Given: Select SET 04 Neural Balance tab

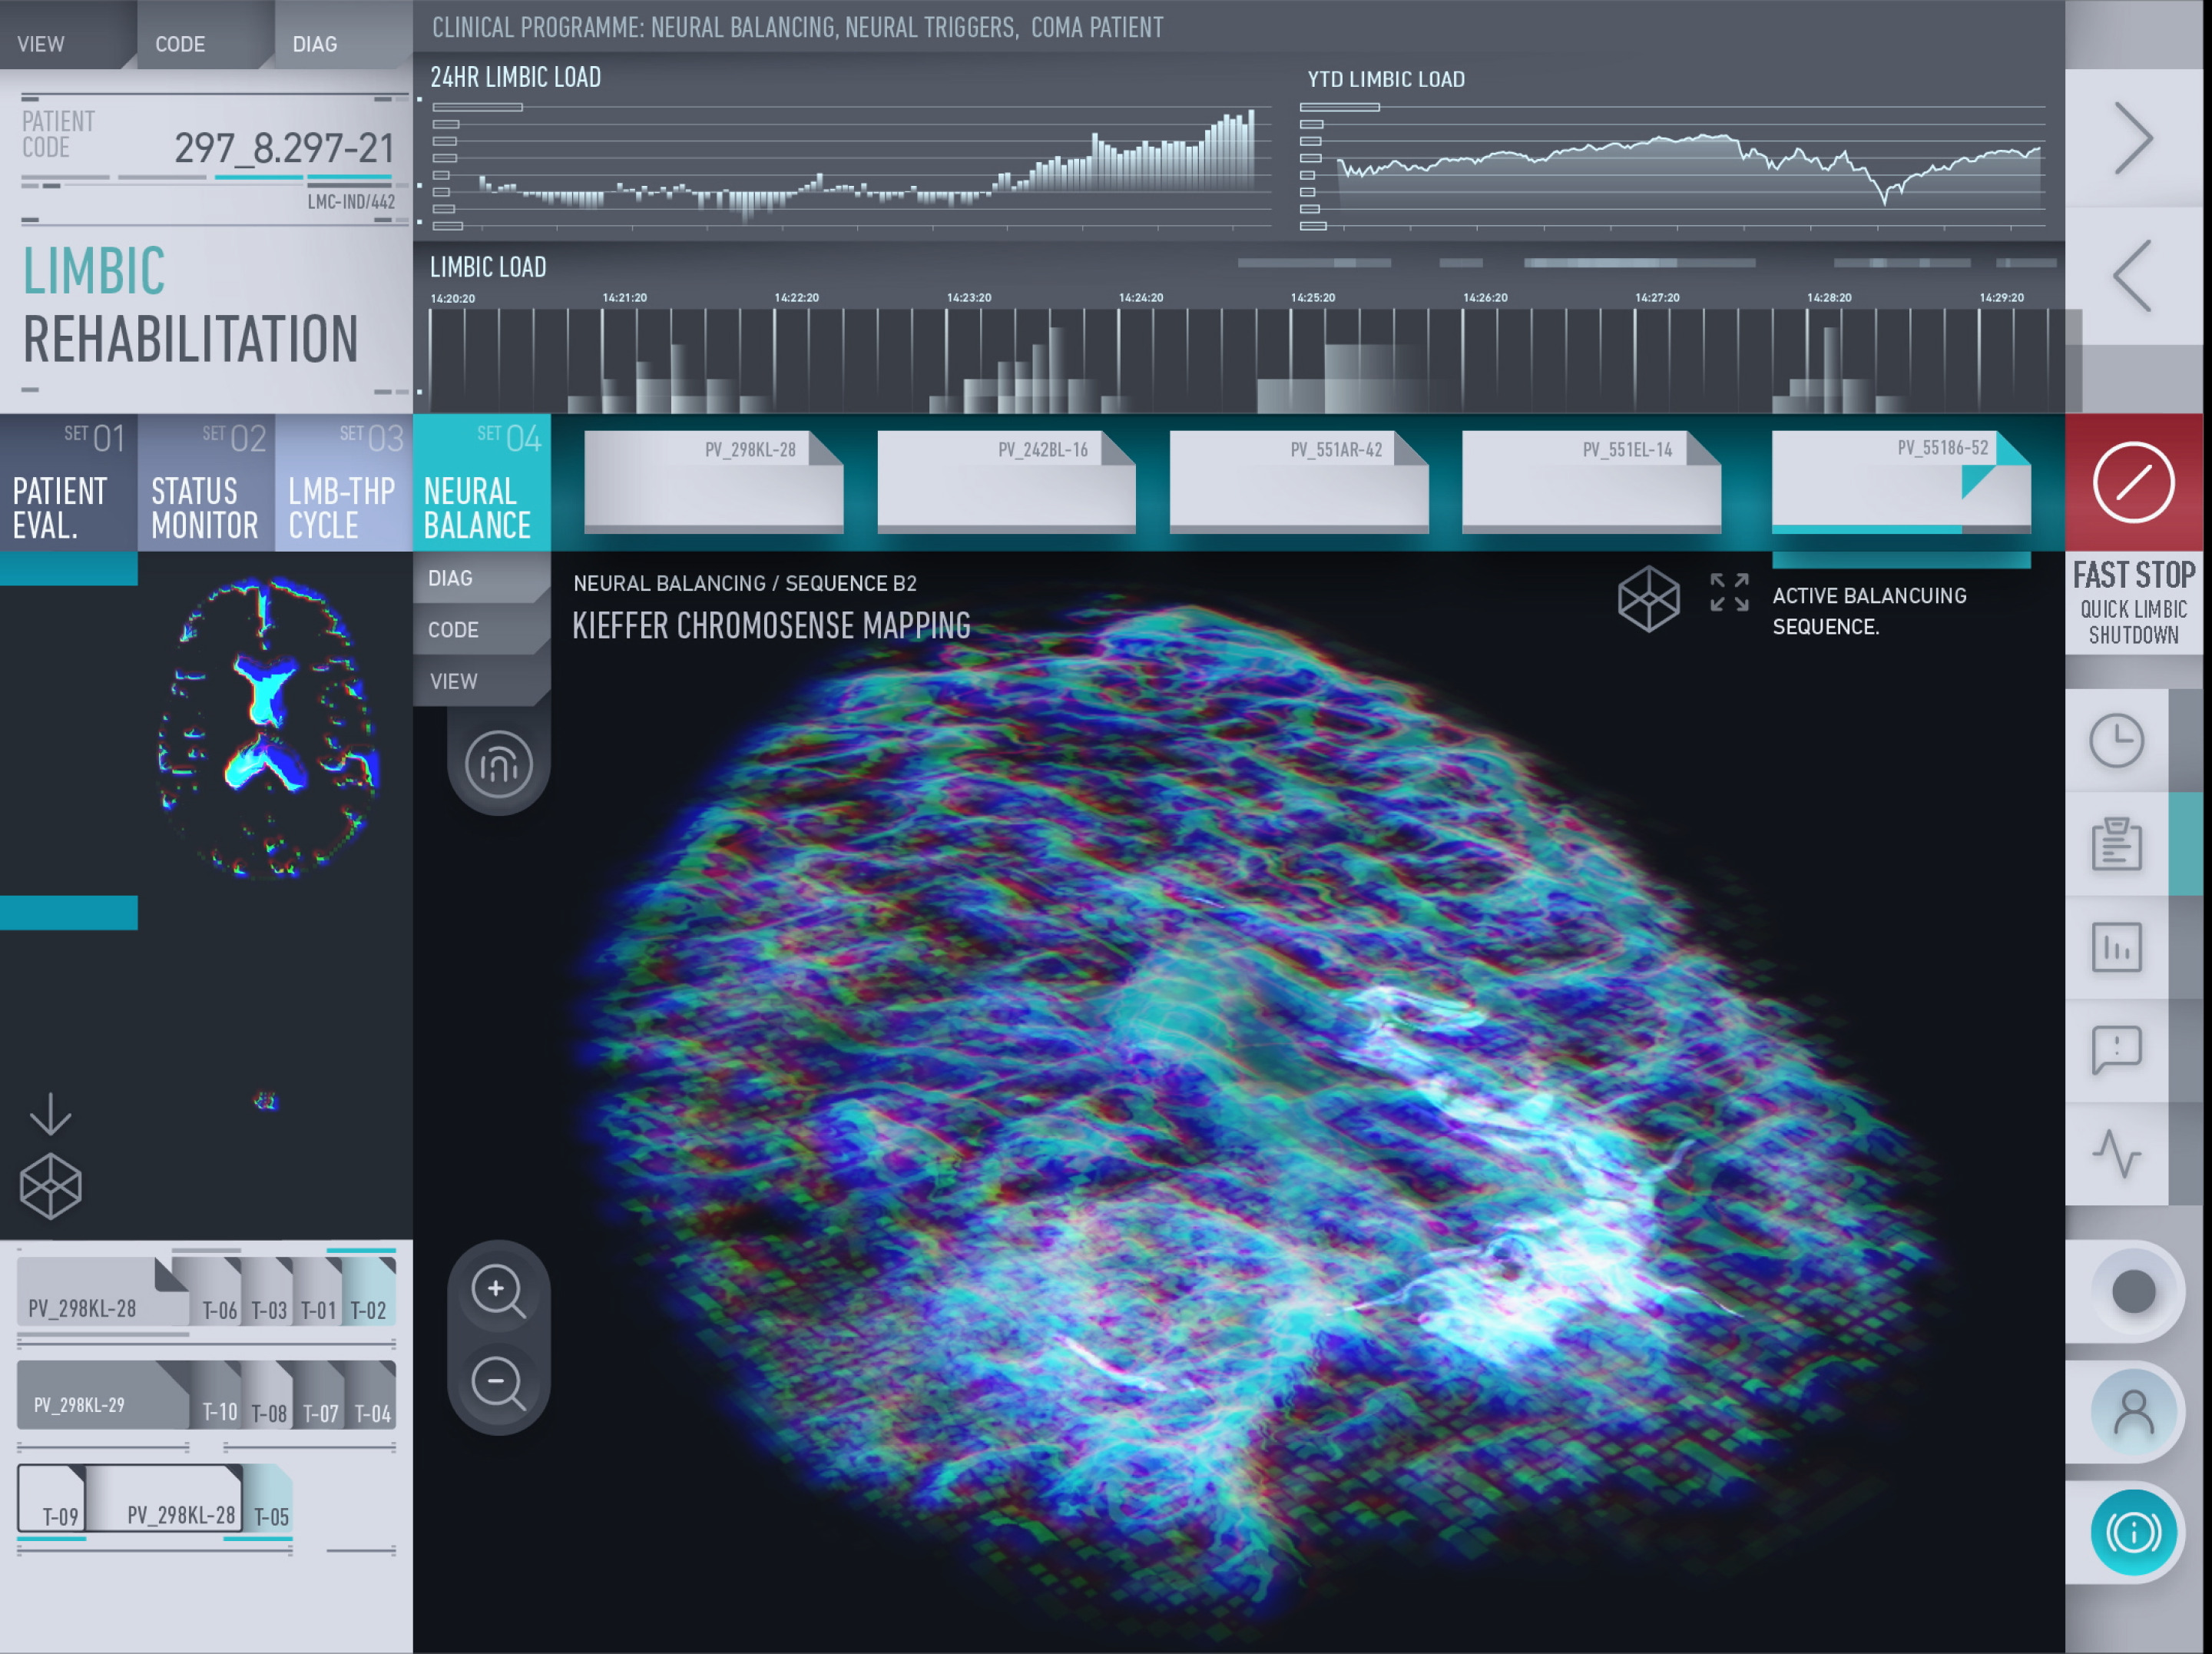Looking at the screenshot, I should click(482, 483).
